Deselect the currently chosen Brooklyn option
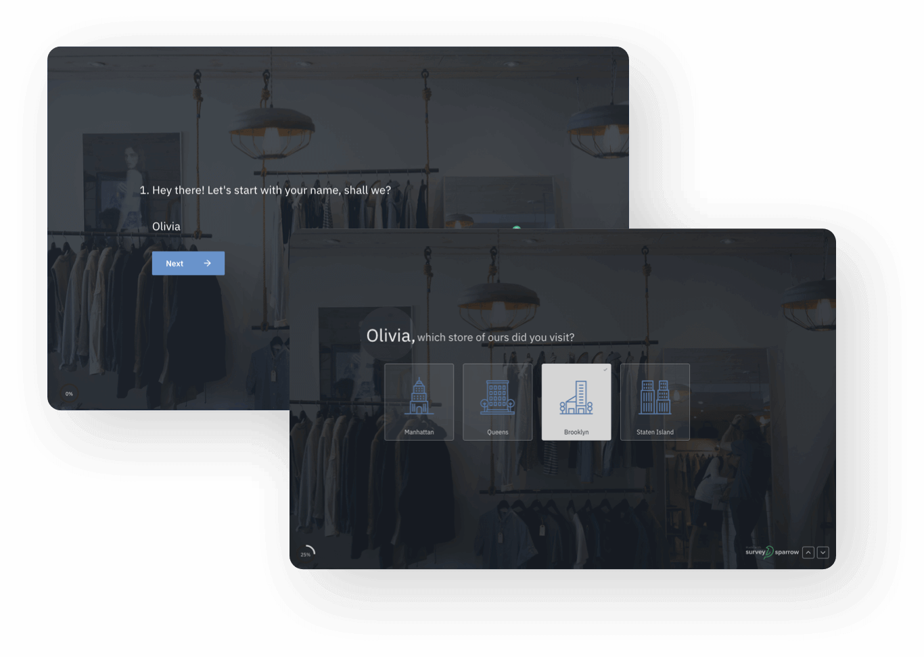 click(x=576, y=401)
